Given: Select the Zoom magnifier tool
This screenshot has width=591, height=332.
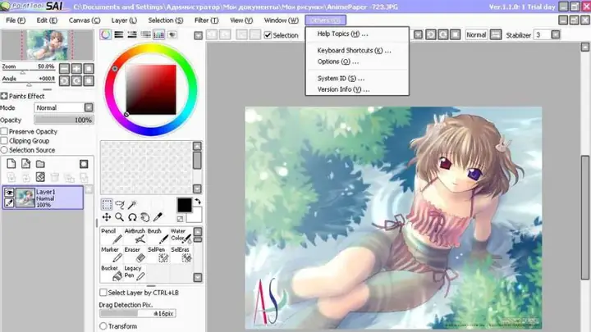Looking at the screenshot, I should click(120, 217).
